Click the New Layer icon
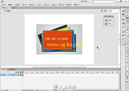Image resolution: width=129 pixels, height=91 pixels. (2, 90)
